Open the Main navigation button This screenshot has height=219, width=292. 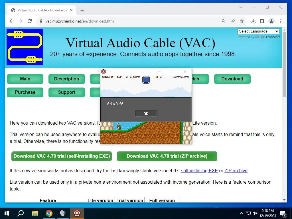click(25, 79)
